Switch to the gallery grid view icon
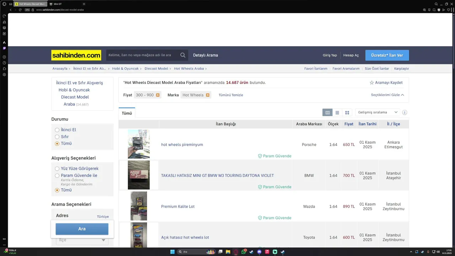 [x=347, y=112]
